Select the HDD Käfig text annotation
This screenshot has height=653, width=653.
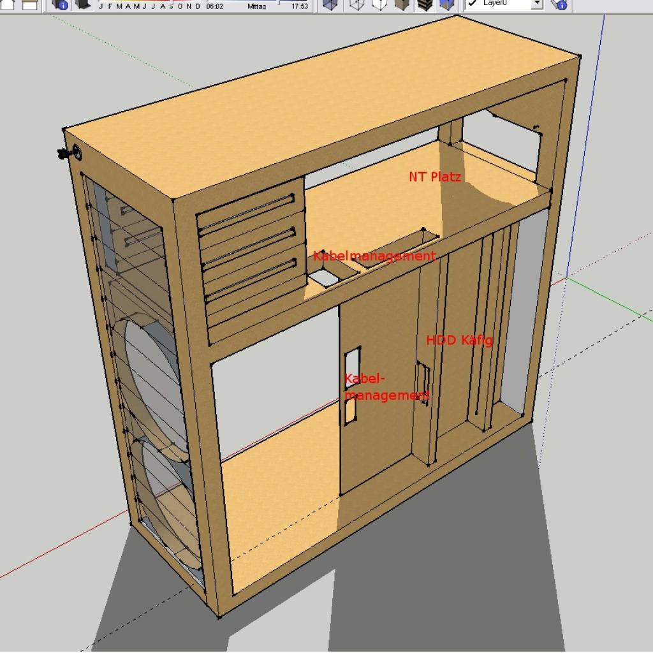pos(459,341)
